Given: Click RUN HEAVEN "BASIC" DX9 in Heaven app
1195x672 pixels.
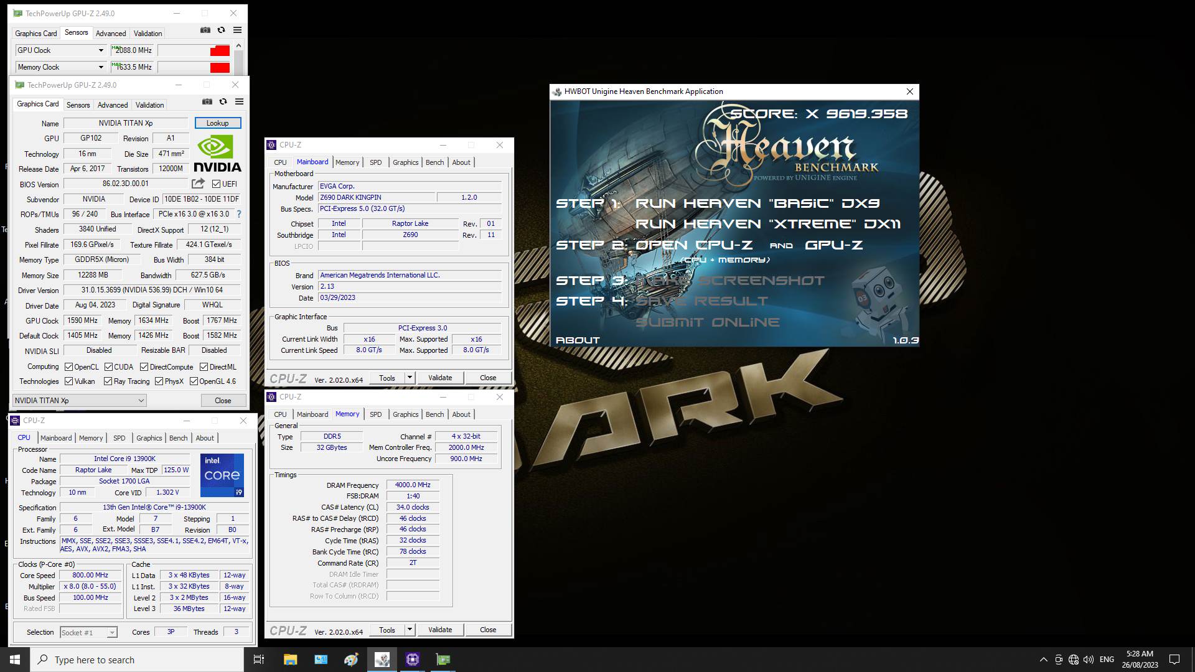Looking at the screenshot, I should point(757,203).
